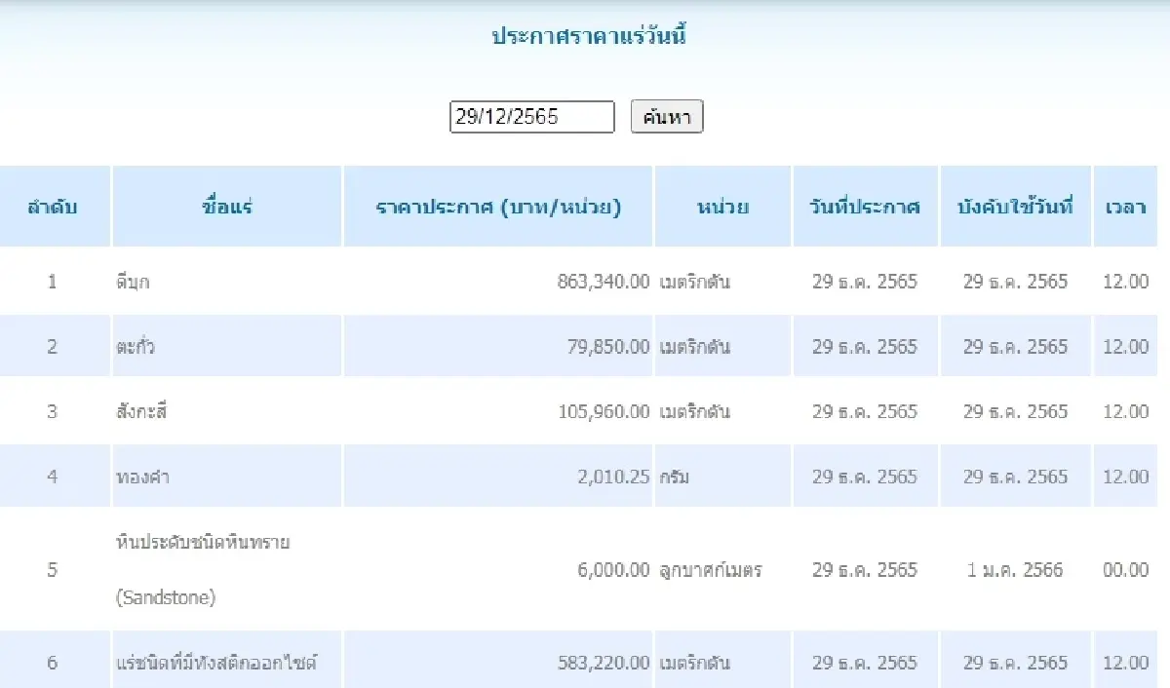Click the ประกาศราคาแร่วันนี้ page title
The image size is (1170, 688).
tap(591, 37)
